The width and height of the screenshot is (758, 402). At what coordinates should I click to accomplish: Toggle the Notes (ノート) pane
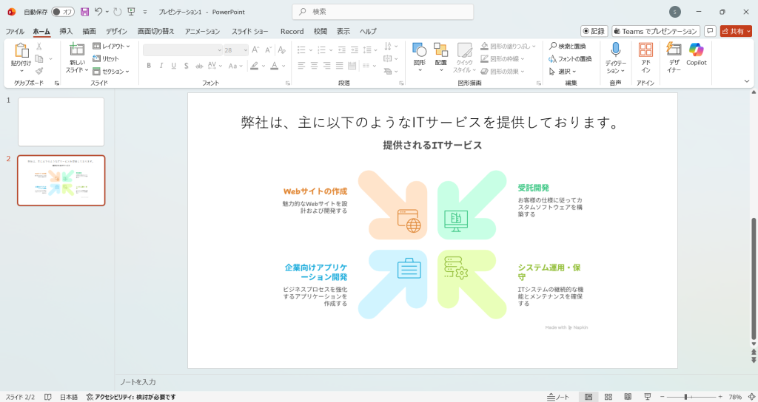[557, 397]
